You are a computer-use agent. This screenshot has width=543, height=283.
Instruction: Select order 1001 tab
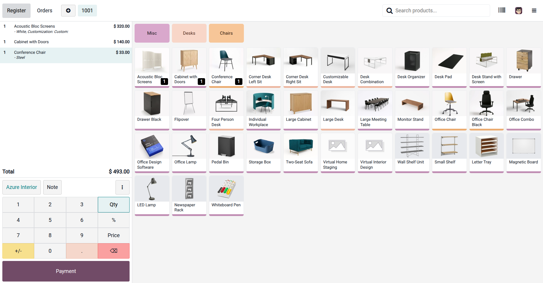[87, 11]
